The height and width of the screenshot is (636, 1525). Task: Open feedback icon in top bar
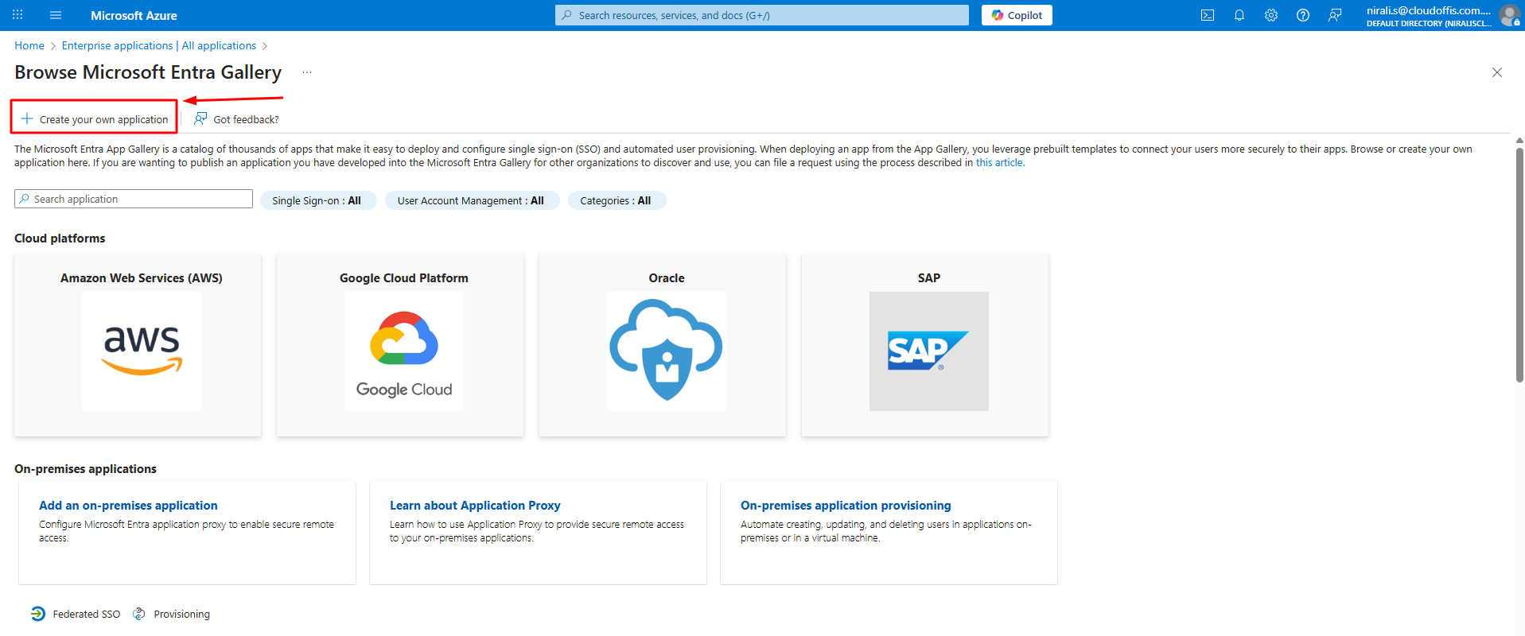coord(1335,15)
